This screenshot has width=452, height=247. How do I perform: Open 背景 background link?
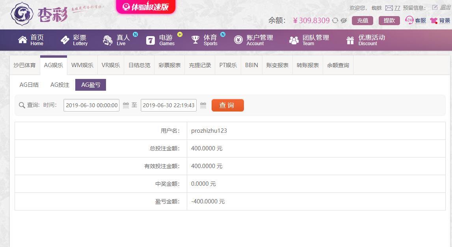[444, 20]
